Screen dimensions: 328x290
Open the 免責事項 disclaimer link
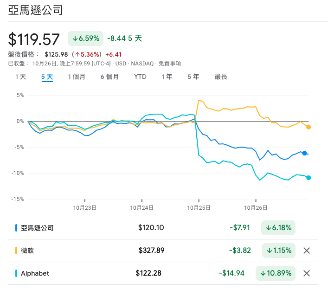[x=170, y=64]
